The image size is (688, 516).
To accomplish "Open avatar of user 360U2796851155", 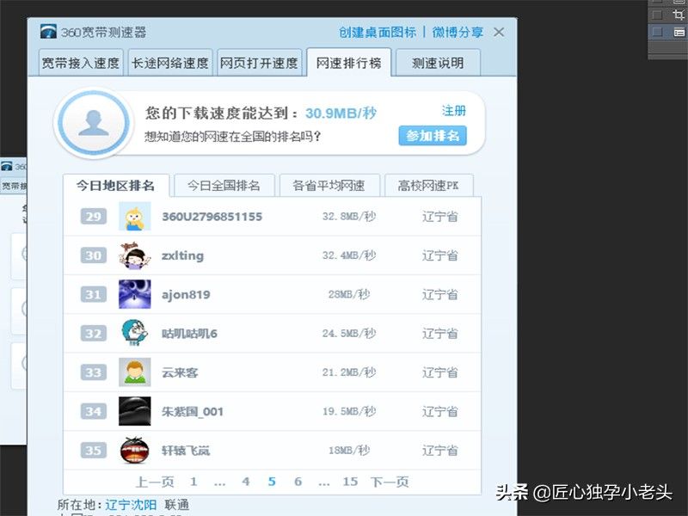I will click(x=135, y=217).
